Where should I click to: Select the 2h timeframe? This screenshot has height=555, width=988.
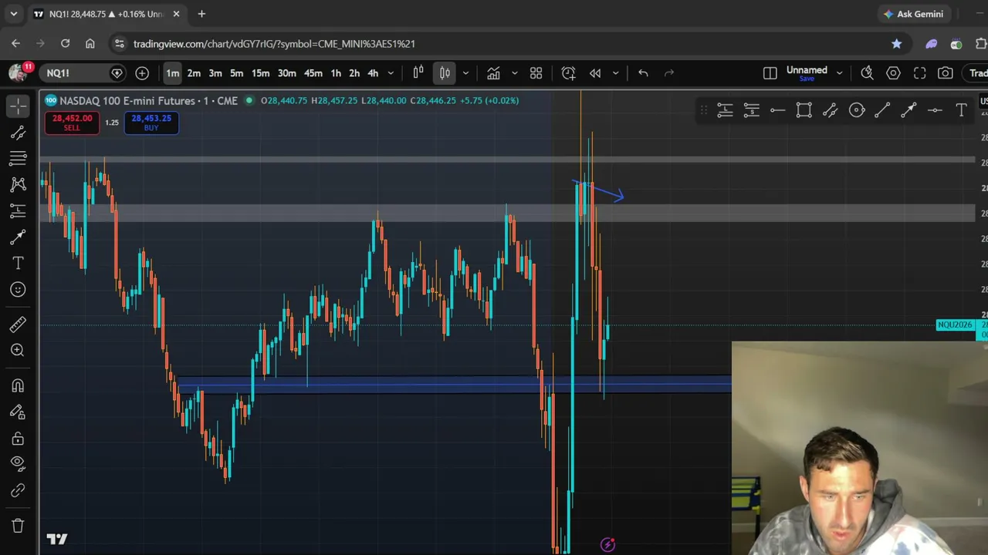click(x=354, y=73)
